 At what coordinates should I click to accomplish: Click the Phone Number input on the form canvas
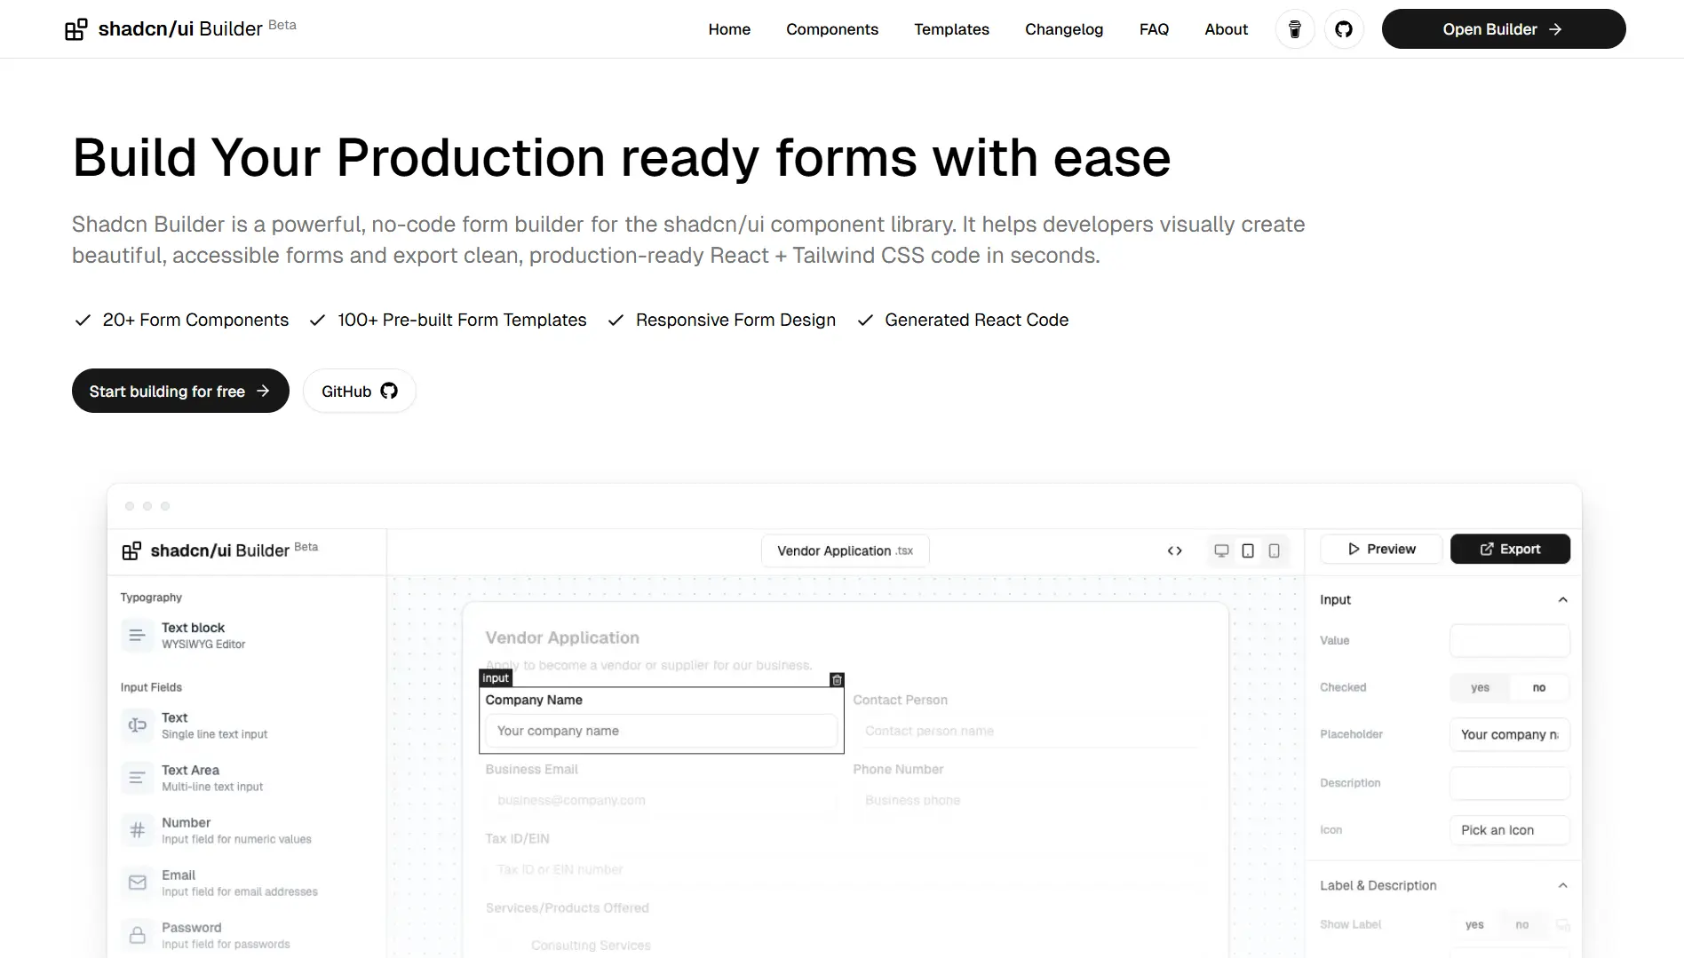pos(1029,800)
